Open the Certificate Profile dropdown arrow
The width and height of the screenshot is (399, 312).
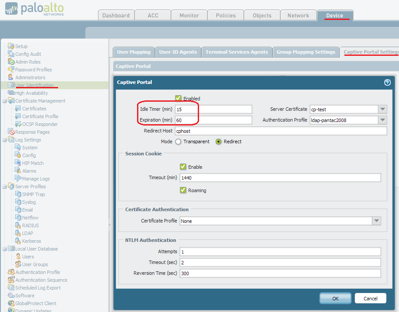(x=376, y=221)
